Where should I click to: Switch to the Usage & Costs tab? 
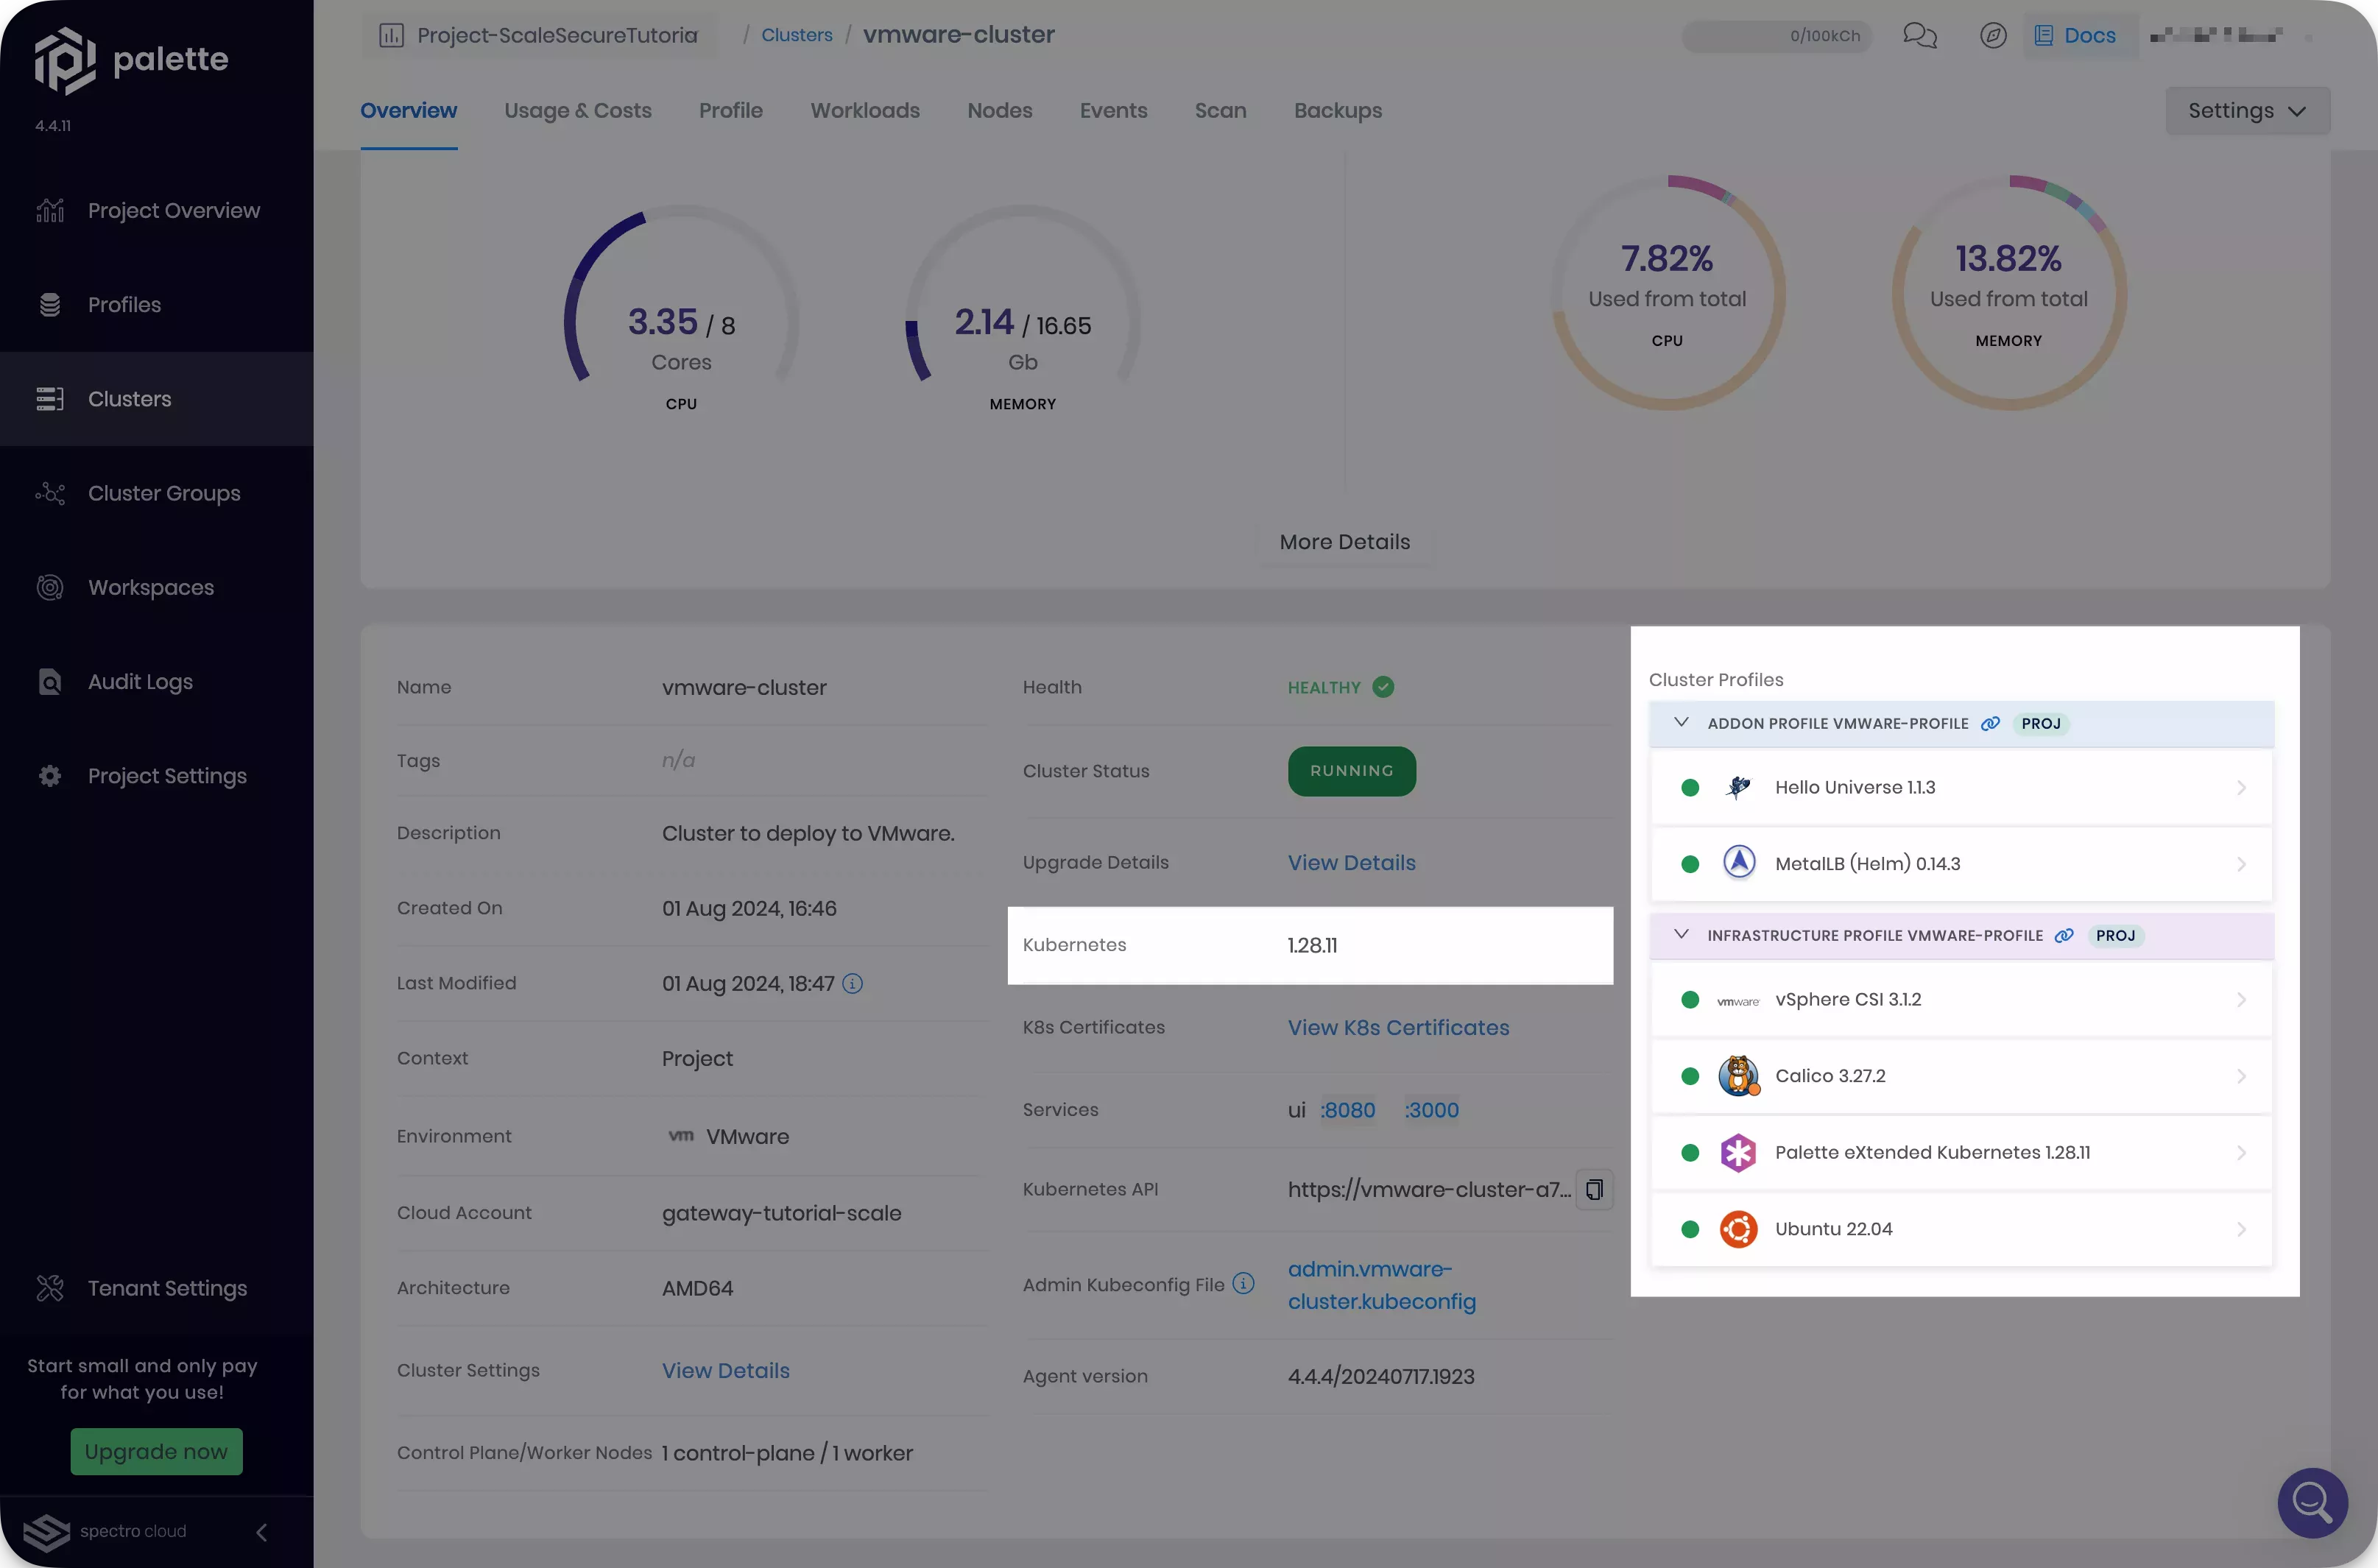point(578,110)
